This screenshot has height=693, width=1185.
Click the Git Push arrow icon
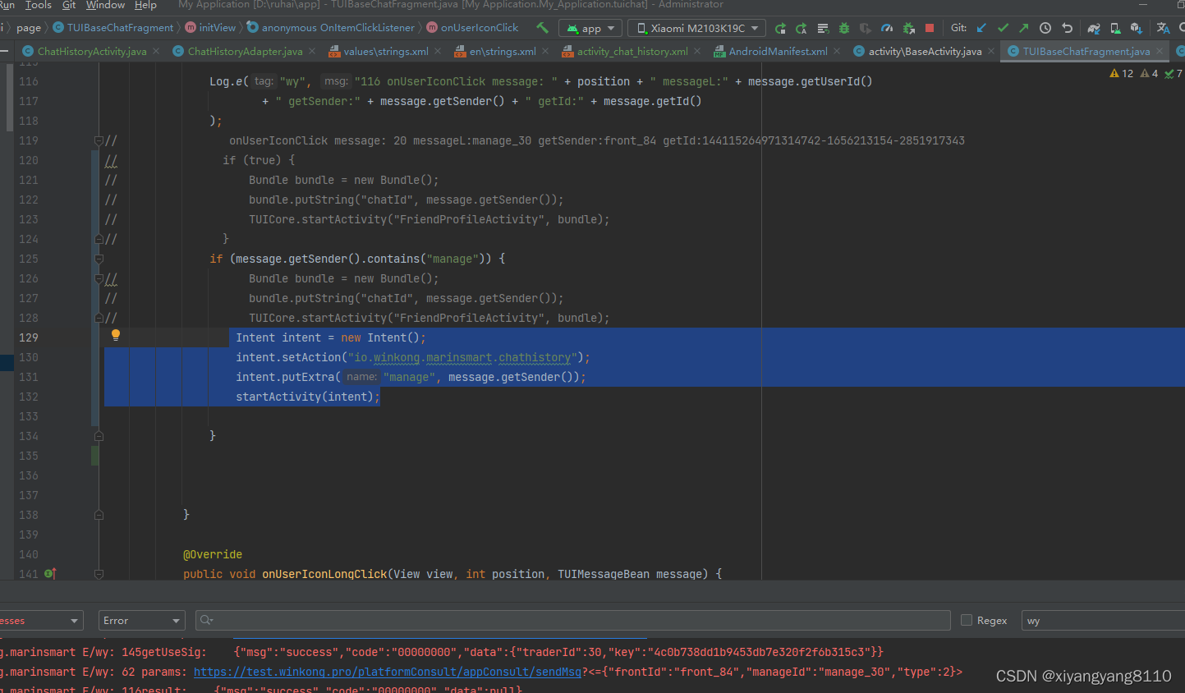1024,28
